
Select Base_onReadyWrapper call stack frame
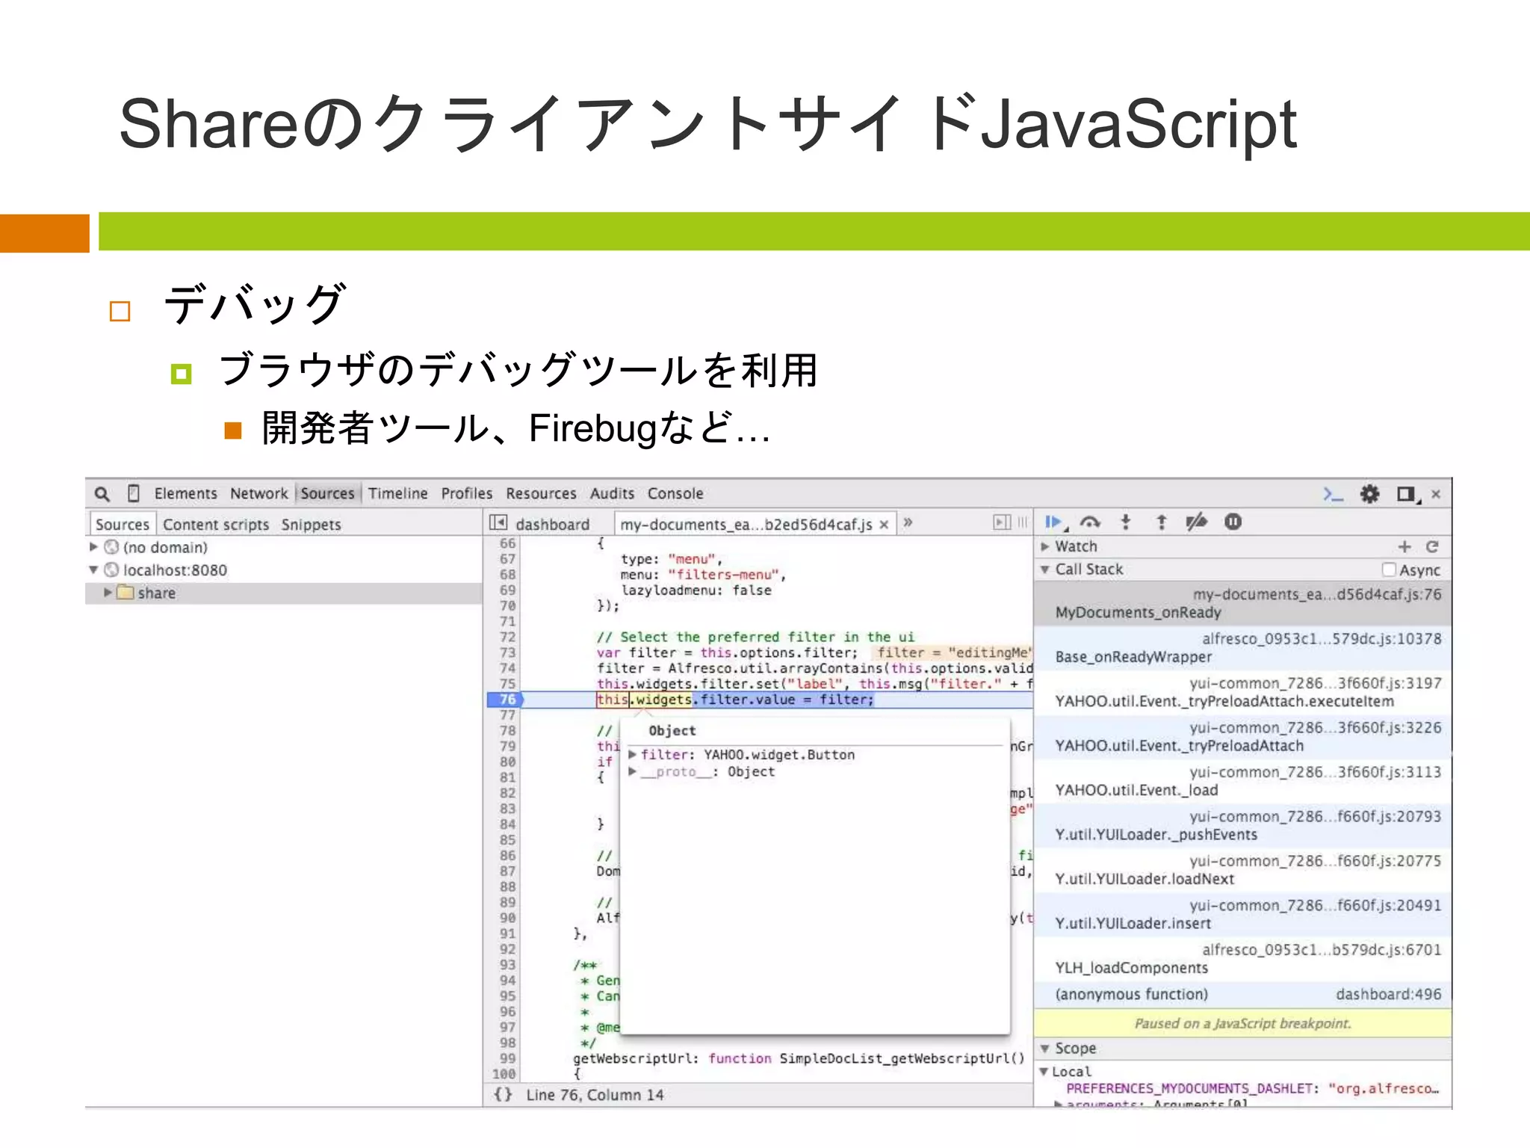tap(1242, 648)
